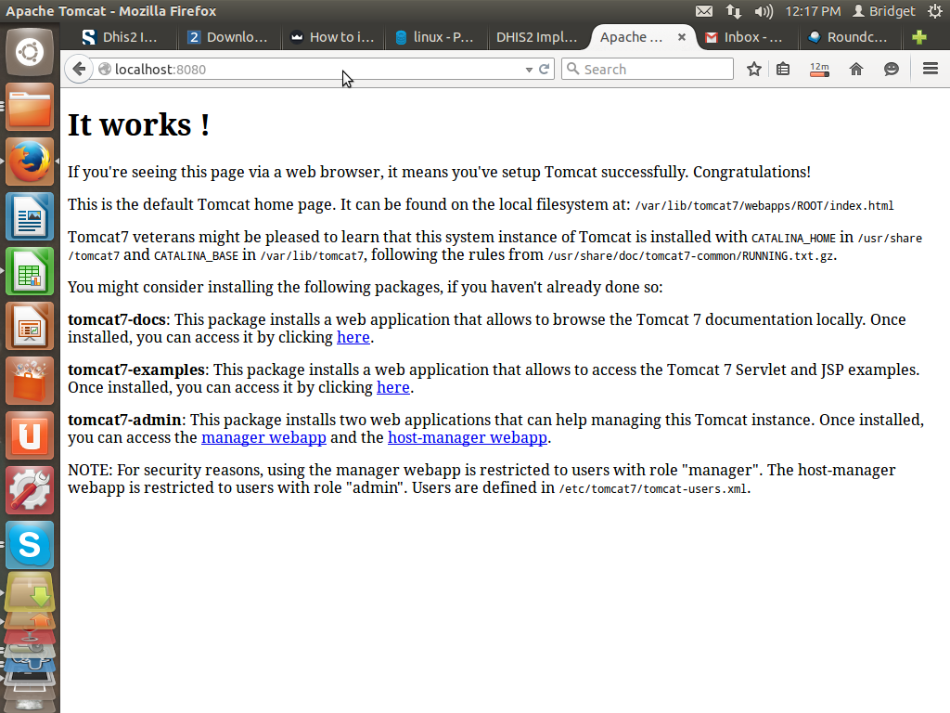Open the manager webapp link

(x=263, y=438)
